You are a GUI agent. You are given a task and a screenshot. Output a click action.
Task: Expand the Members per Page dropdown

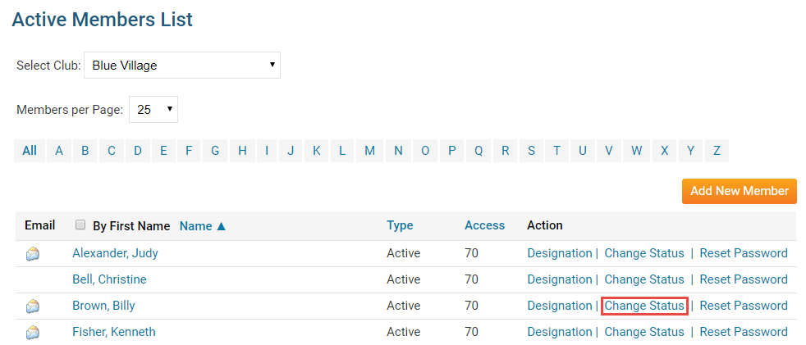pos(153,109)
